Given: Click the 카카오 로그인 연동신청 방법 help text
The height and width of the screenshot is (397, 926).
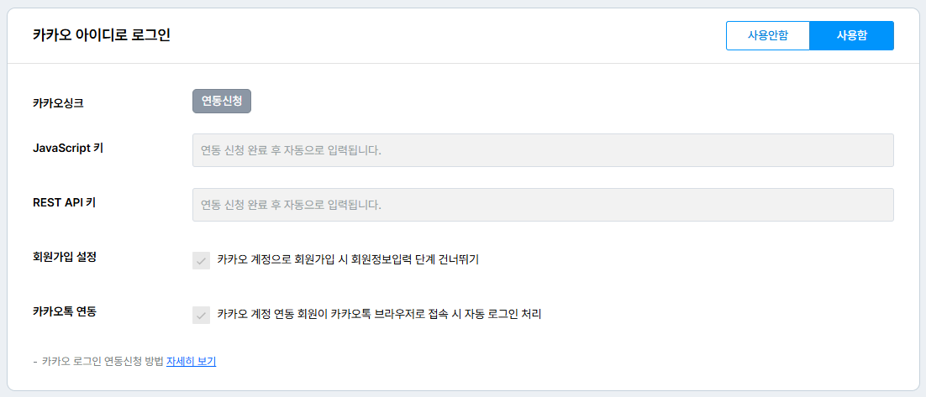Looking at the screenshot, I should coord(103,362).
